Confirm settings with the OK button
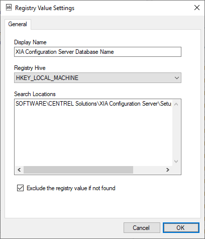The image size is (205, 239). tap(181, 228)
